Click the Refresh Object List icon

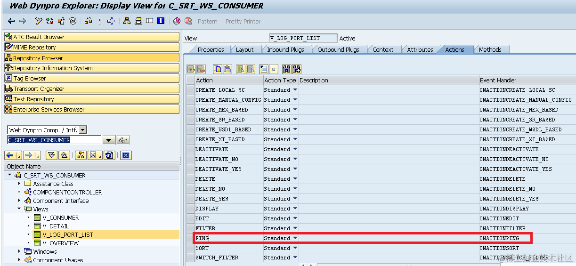coord(110,155)
